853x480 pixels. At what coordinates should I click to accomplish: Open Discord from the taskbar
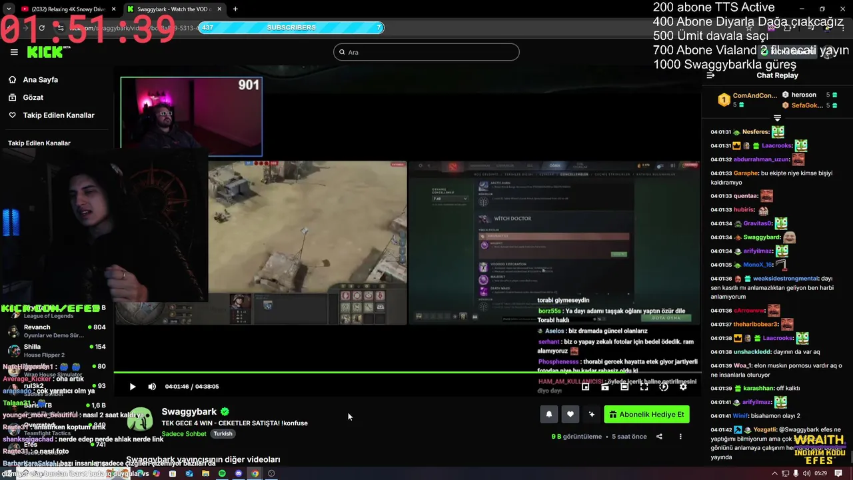(x=239, y=473)
